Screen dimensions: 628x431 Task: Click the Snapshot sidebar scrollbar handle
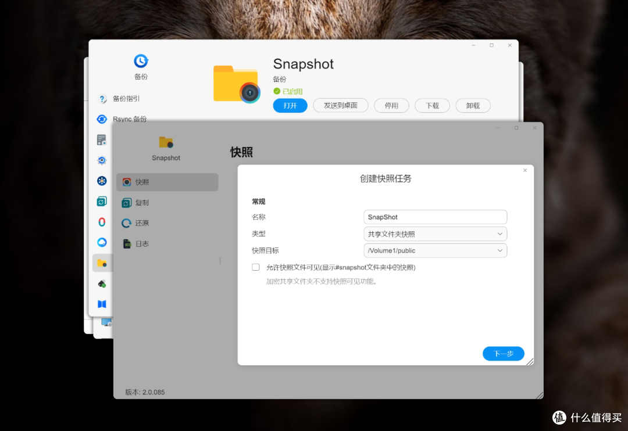point(220,261)
